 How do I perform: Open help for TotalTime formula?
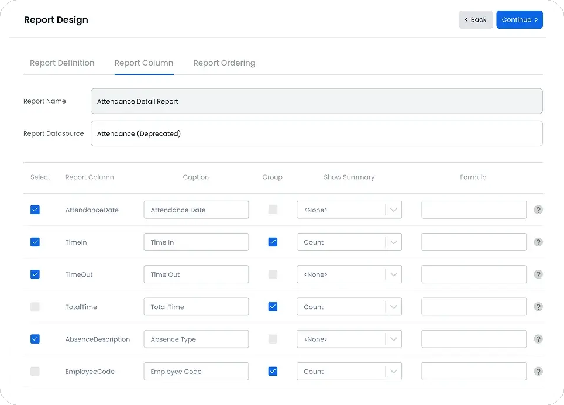point(538,307)
